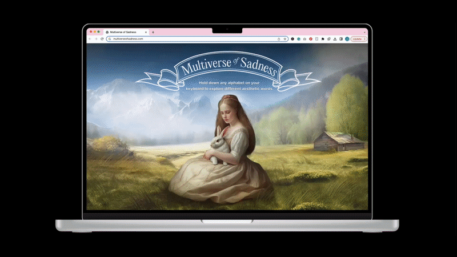Viewport: 457px width, 257px height.
Task: Click the share icon in address bar
Action: [x=279, y=39]
